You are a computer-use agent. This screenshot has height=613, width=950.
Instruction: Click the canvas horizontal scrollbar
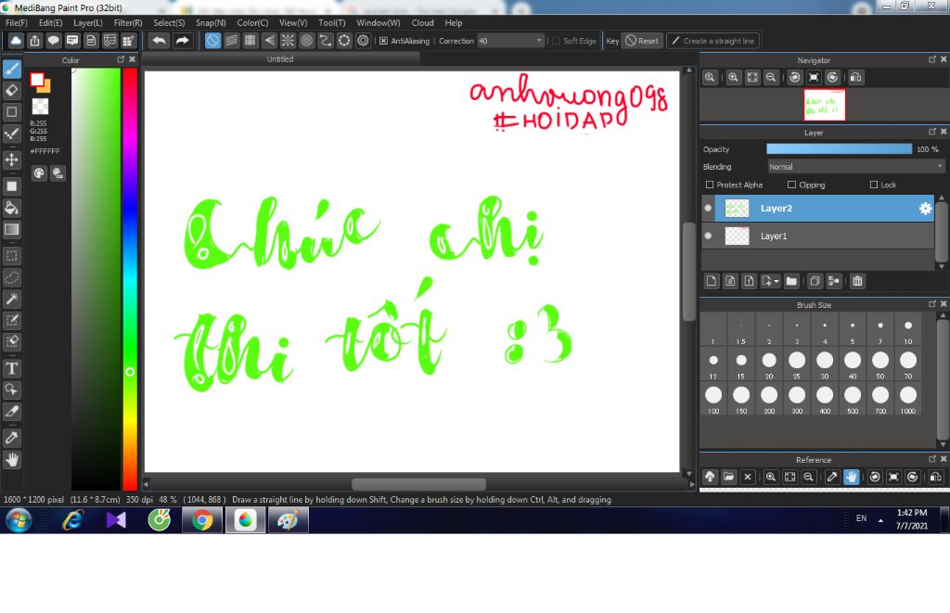tap(418, 484)
